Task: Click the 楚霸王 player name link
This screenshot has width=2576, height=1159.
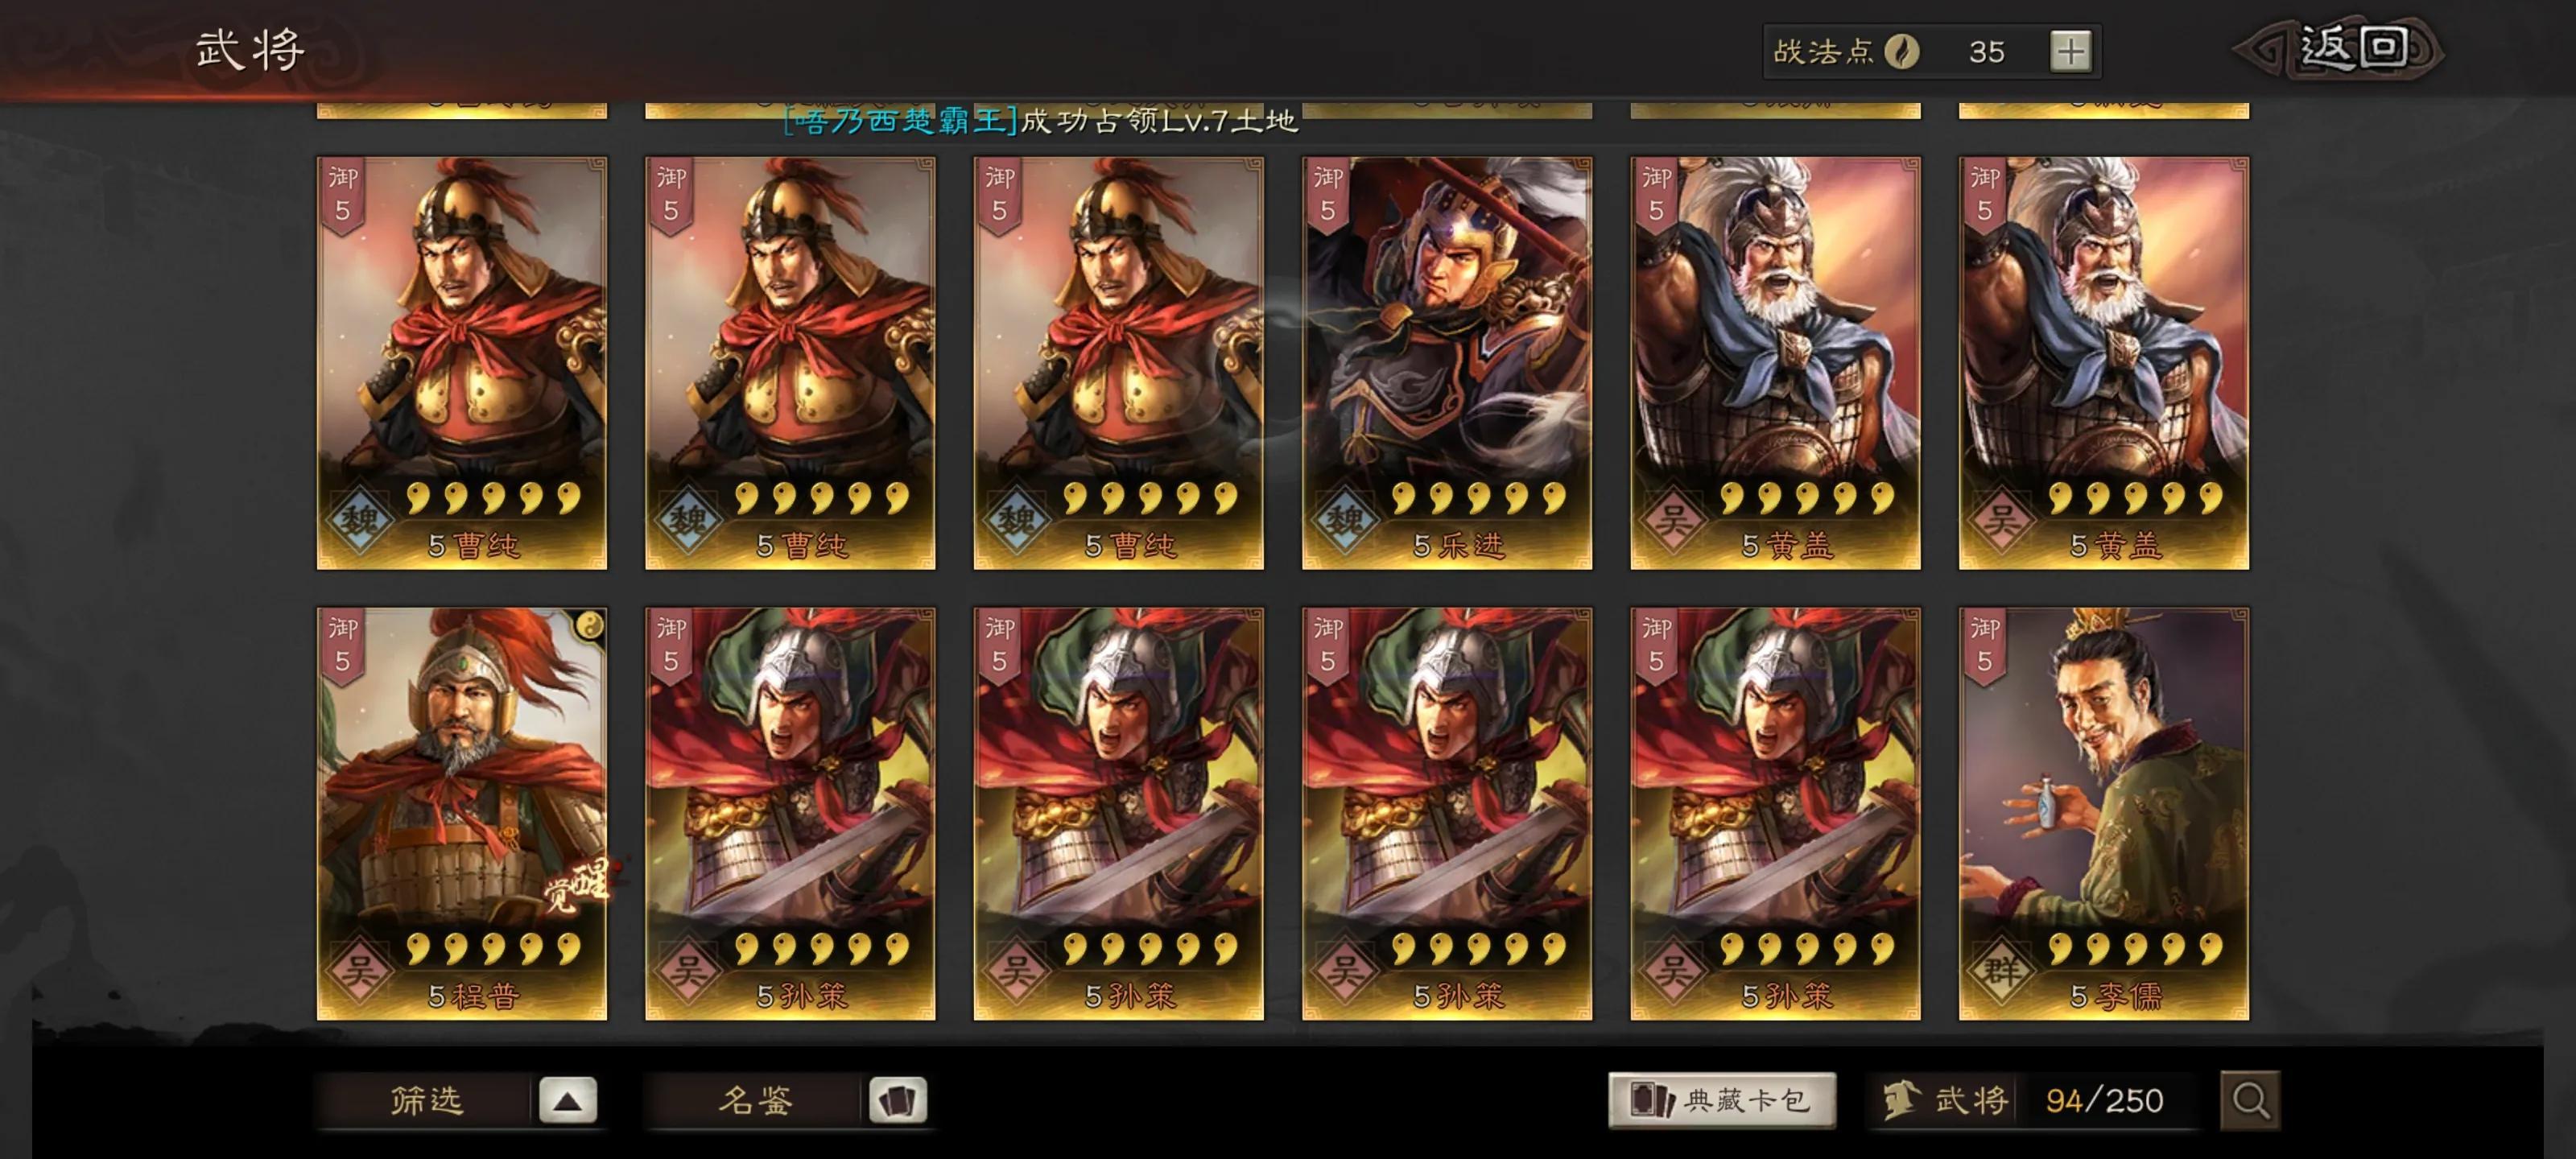Action: [x=900, y=121]
